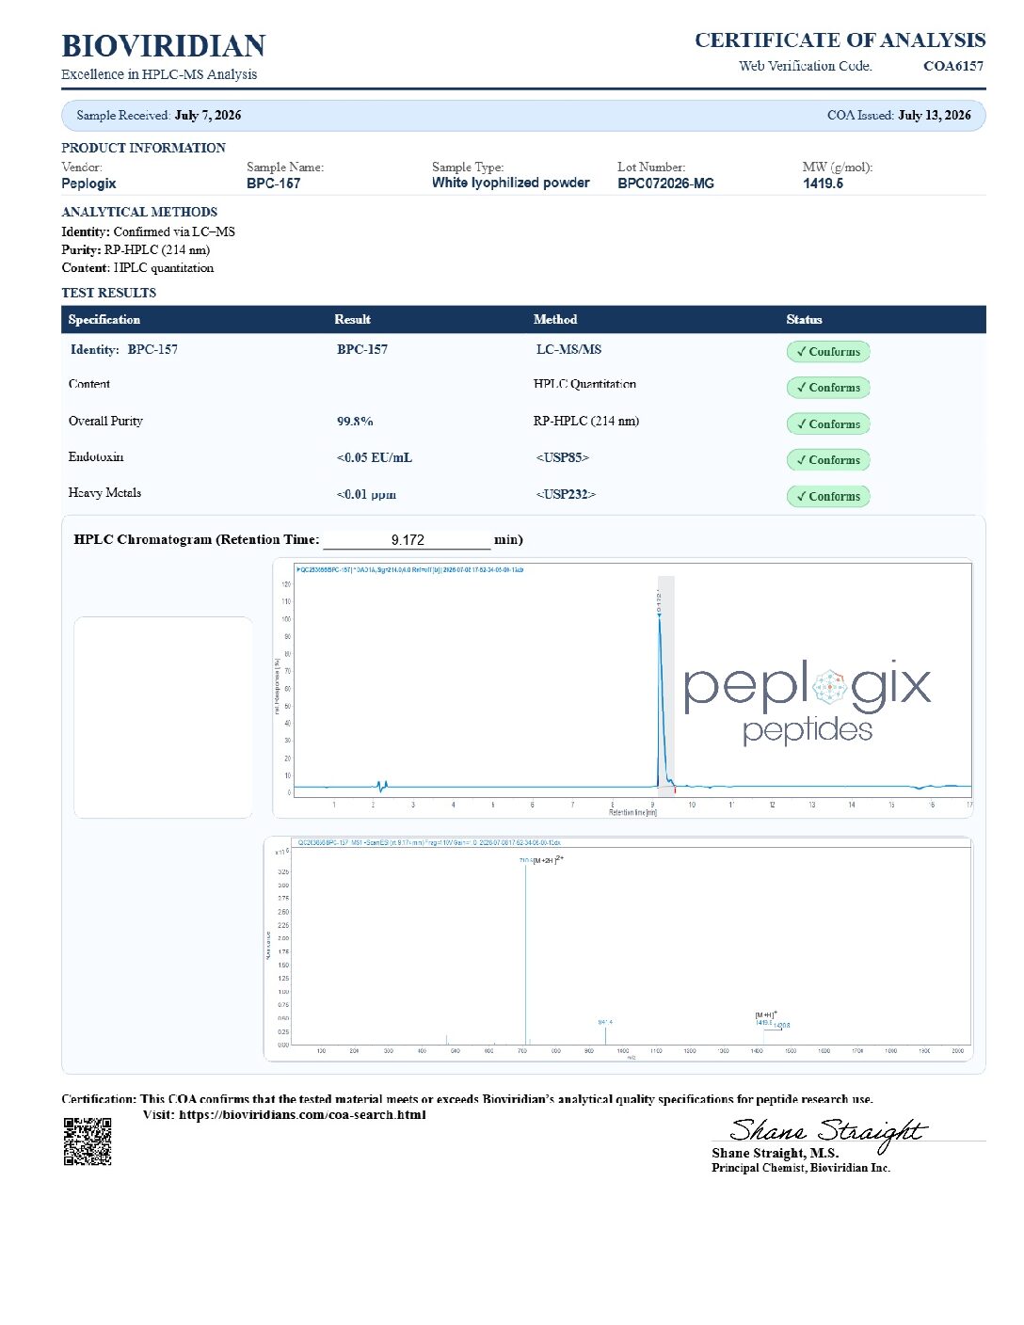This screenshot has height=1325, width=1024.
Task: Click the 'Web Verification Code' label
Action: tap(806, 66)
